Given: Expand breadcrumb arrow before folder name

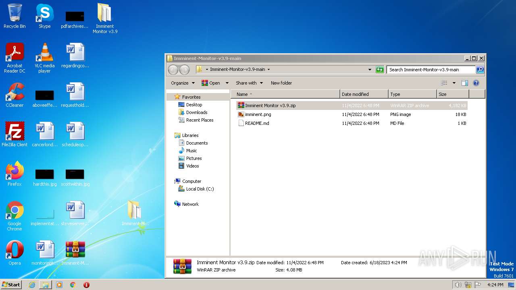Looking at the screenshot, I should click(207, 70).
